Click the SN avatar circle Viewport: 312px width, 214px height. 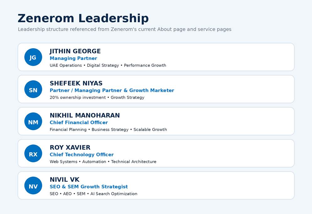[33, 89]
